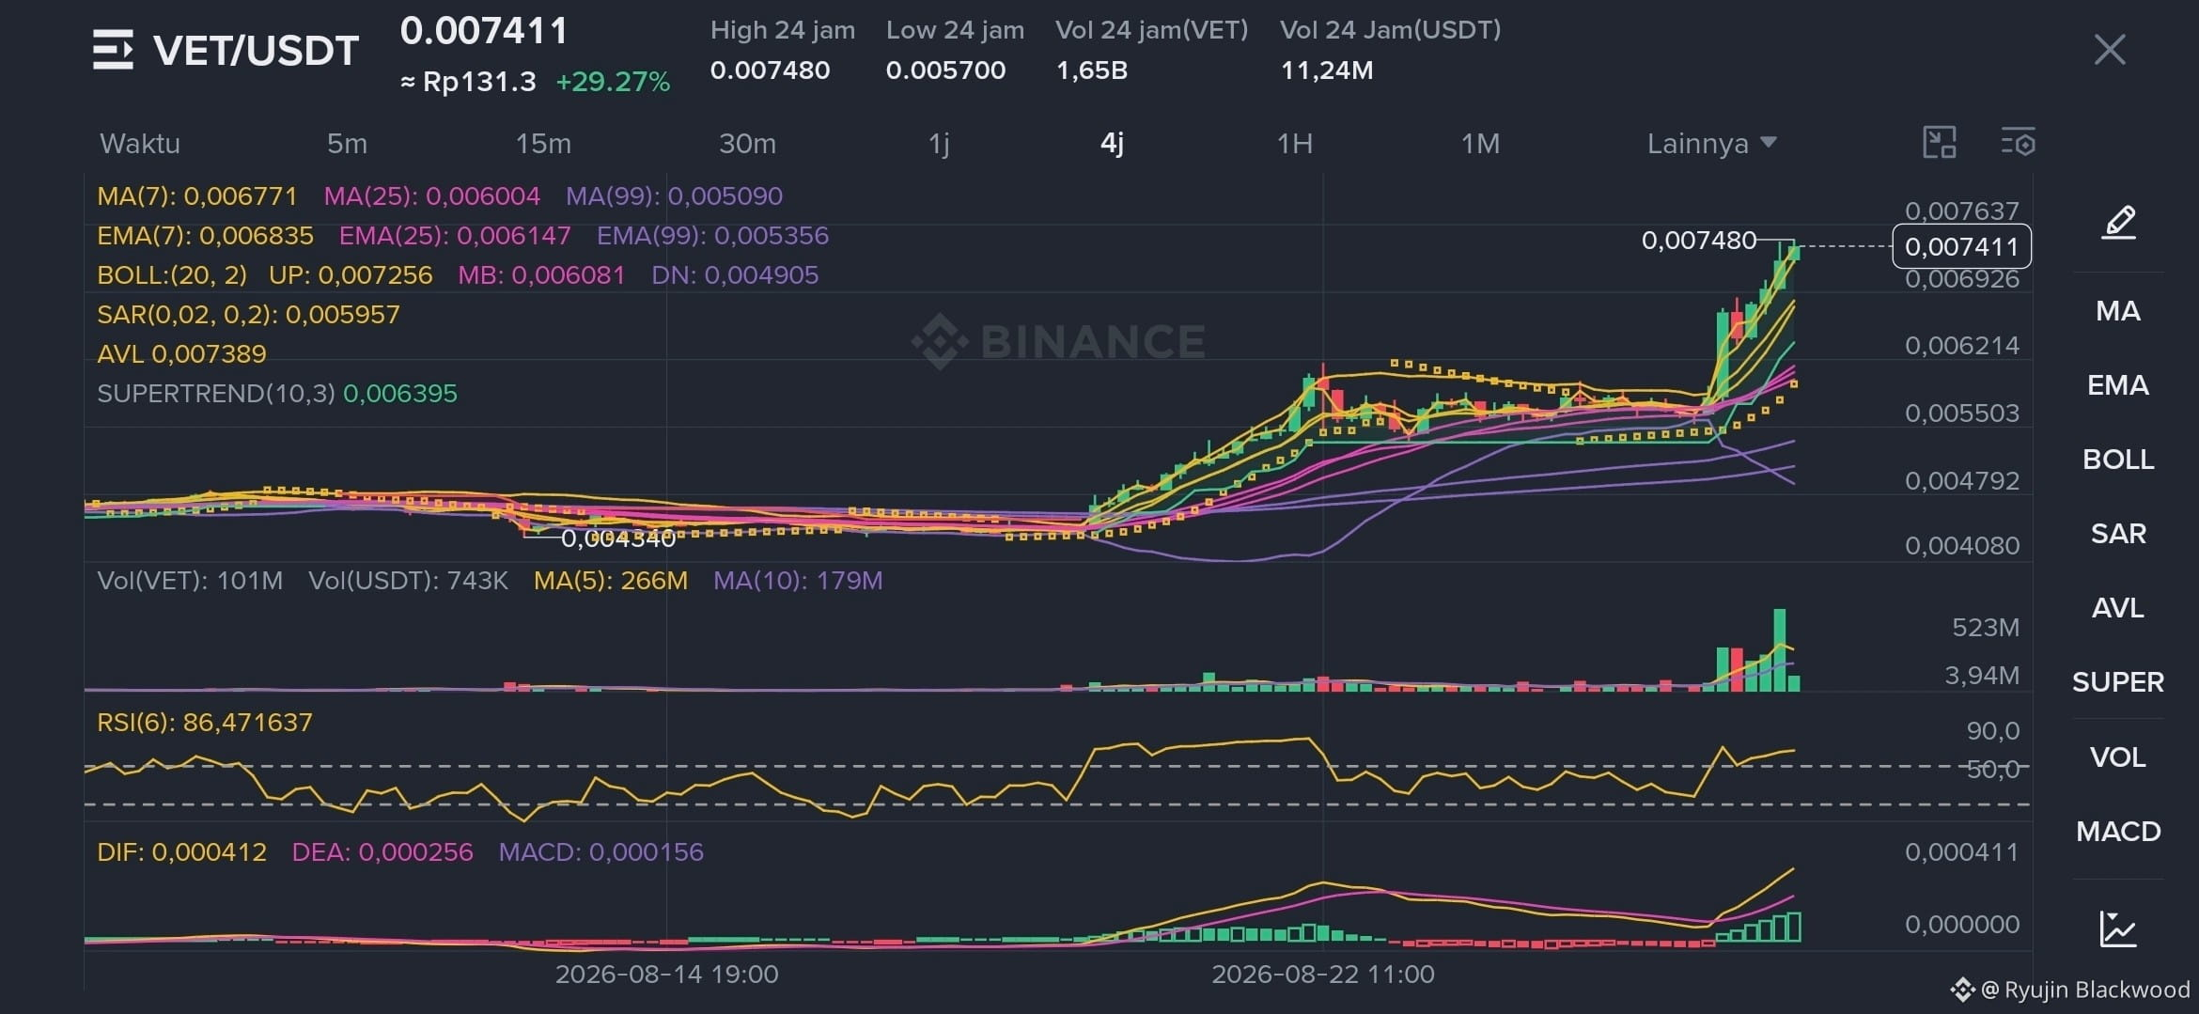Click the EMA(99): 0,005356 legend
Screen dimensions: 2199x1014
[712, 236]
